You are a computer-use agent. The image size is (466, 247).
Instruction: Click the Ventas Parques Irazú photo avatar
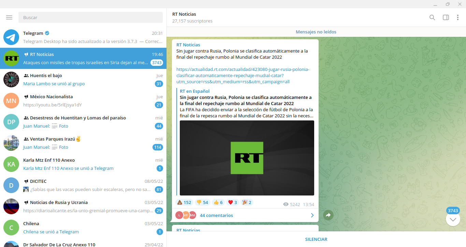pos(11,143)
